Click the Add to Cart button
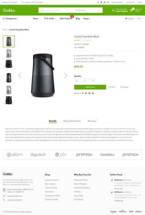This screenshot has height=215, width=145. click(x=90, y=87)
